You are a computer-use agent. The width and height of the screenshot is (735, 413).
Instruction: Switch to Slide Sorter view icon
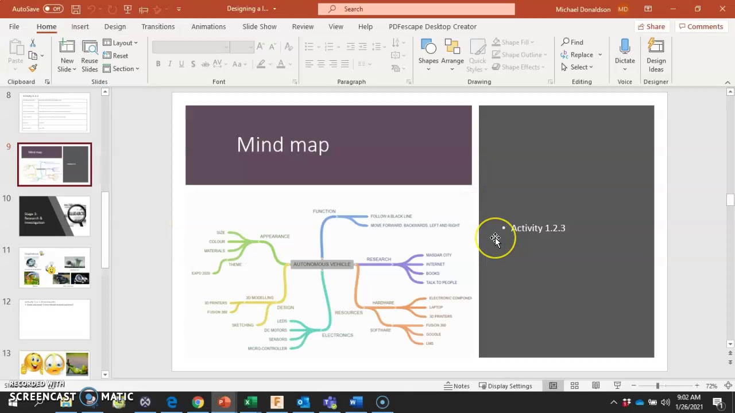click(574, 386)
